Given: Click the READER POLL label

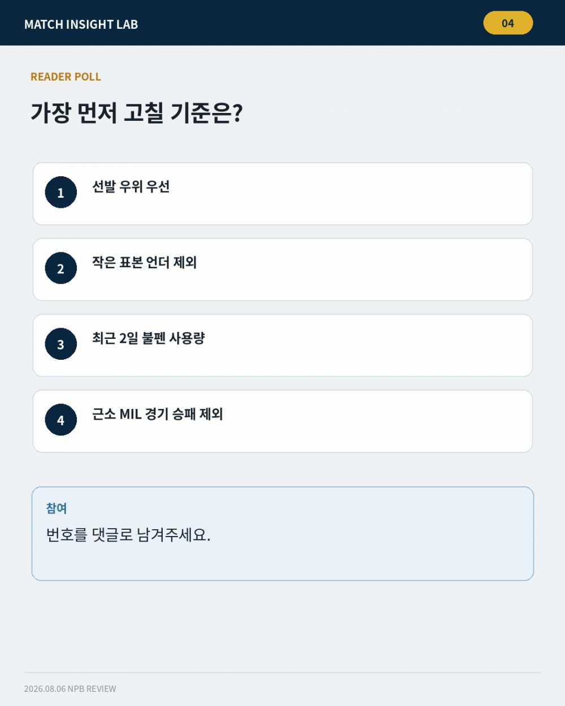Looking at the screenshot, I should point(66,77).
